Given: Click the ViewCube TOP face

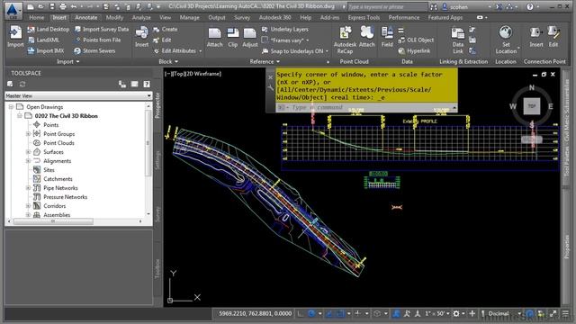Looking at the screenshot, I should [x=532, y=106].
